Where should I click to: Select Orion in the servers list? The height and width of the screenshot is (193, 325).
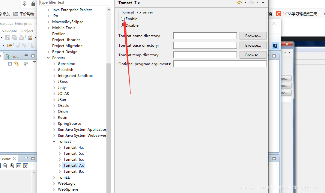point(63,112)
